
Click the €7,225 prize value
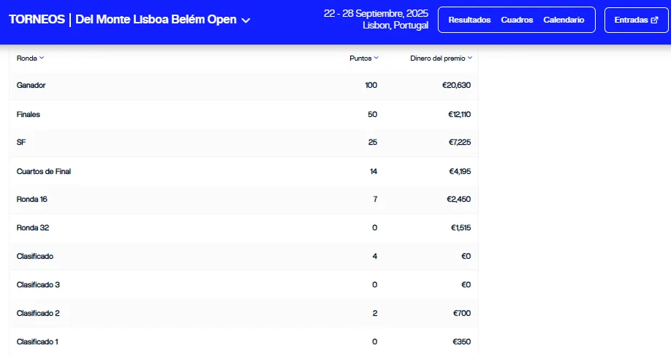(460, 142)
